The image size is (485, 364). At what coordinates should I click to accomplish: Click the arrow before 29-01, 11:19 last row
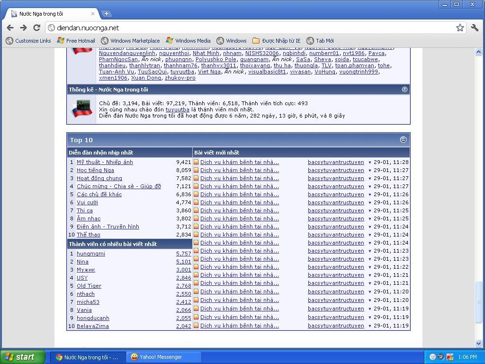point(370,326)
